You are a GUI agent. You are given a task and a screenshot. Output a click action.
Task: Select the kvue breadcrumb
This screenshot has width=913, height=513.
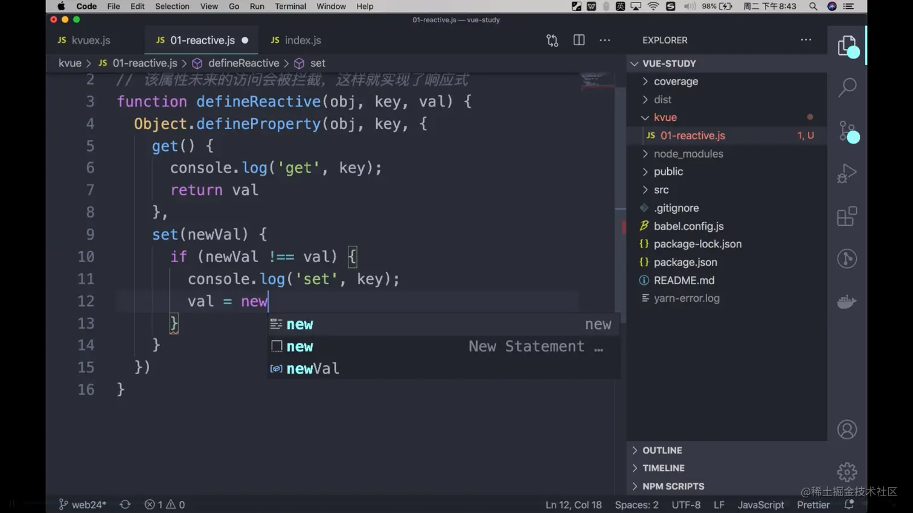pos(70,63)
